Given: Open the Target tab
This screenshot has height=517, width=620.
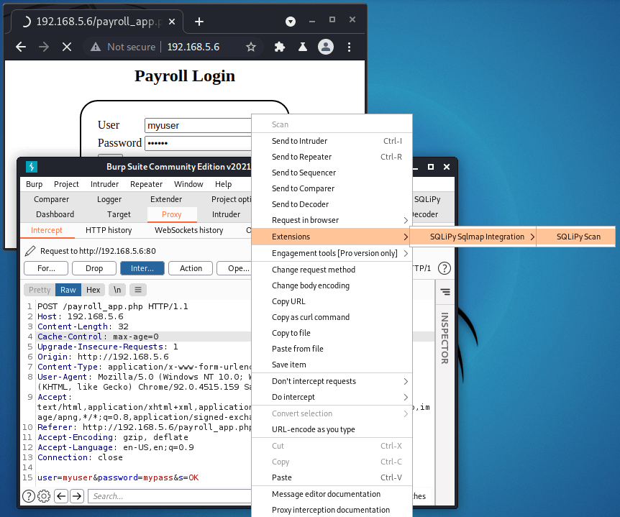Looking at the screenshot, I should (119, 214).
